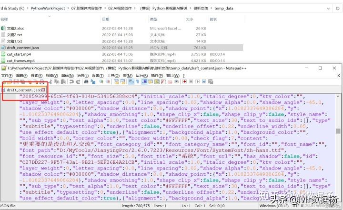
Task: Open Find with the binoculars icon
Action: (86, 81)
